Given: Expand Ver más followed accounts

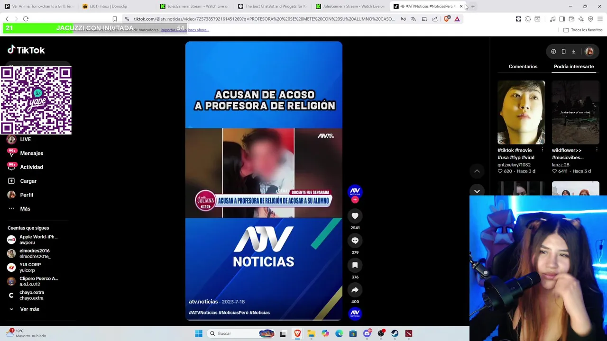Looking at the screenshot, I should pos(24,309).
